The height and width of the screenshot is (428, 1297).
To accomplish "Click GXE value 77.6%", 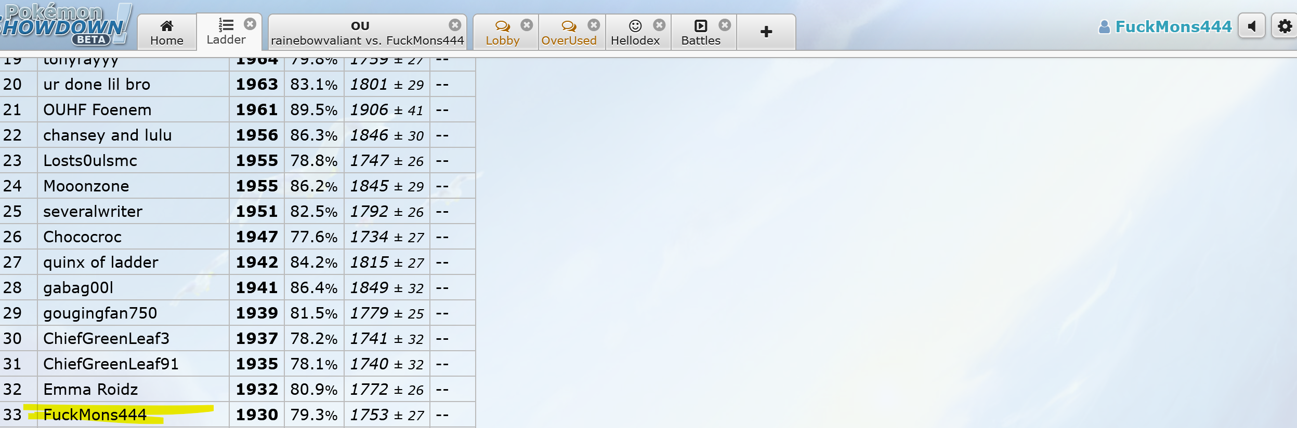I will 314,237.
